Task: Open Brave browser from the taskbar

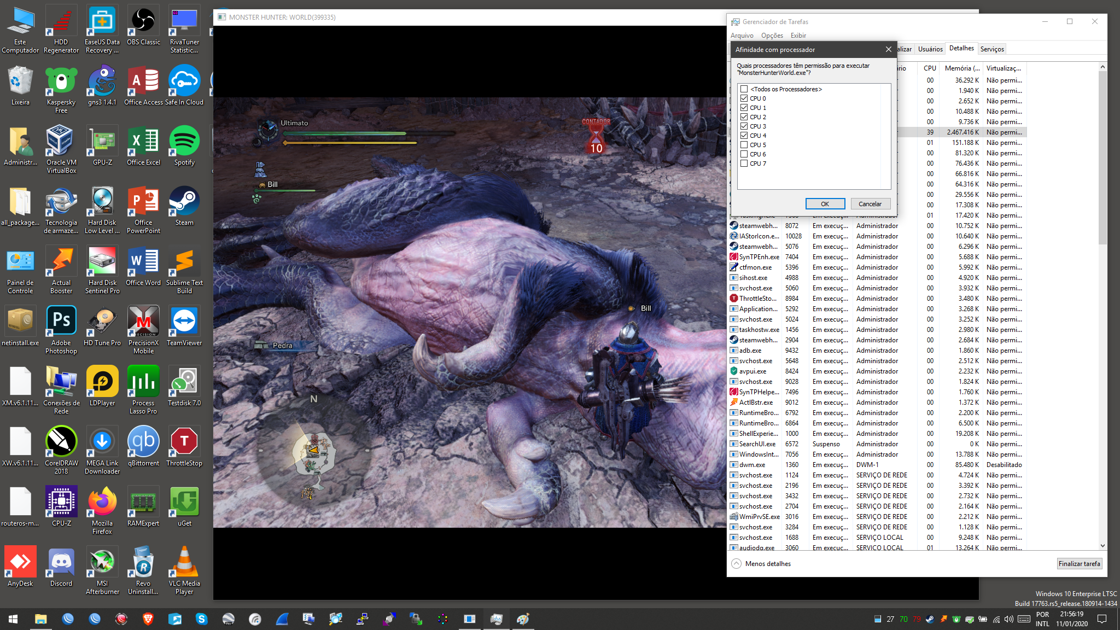Action: pos(148,619)
